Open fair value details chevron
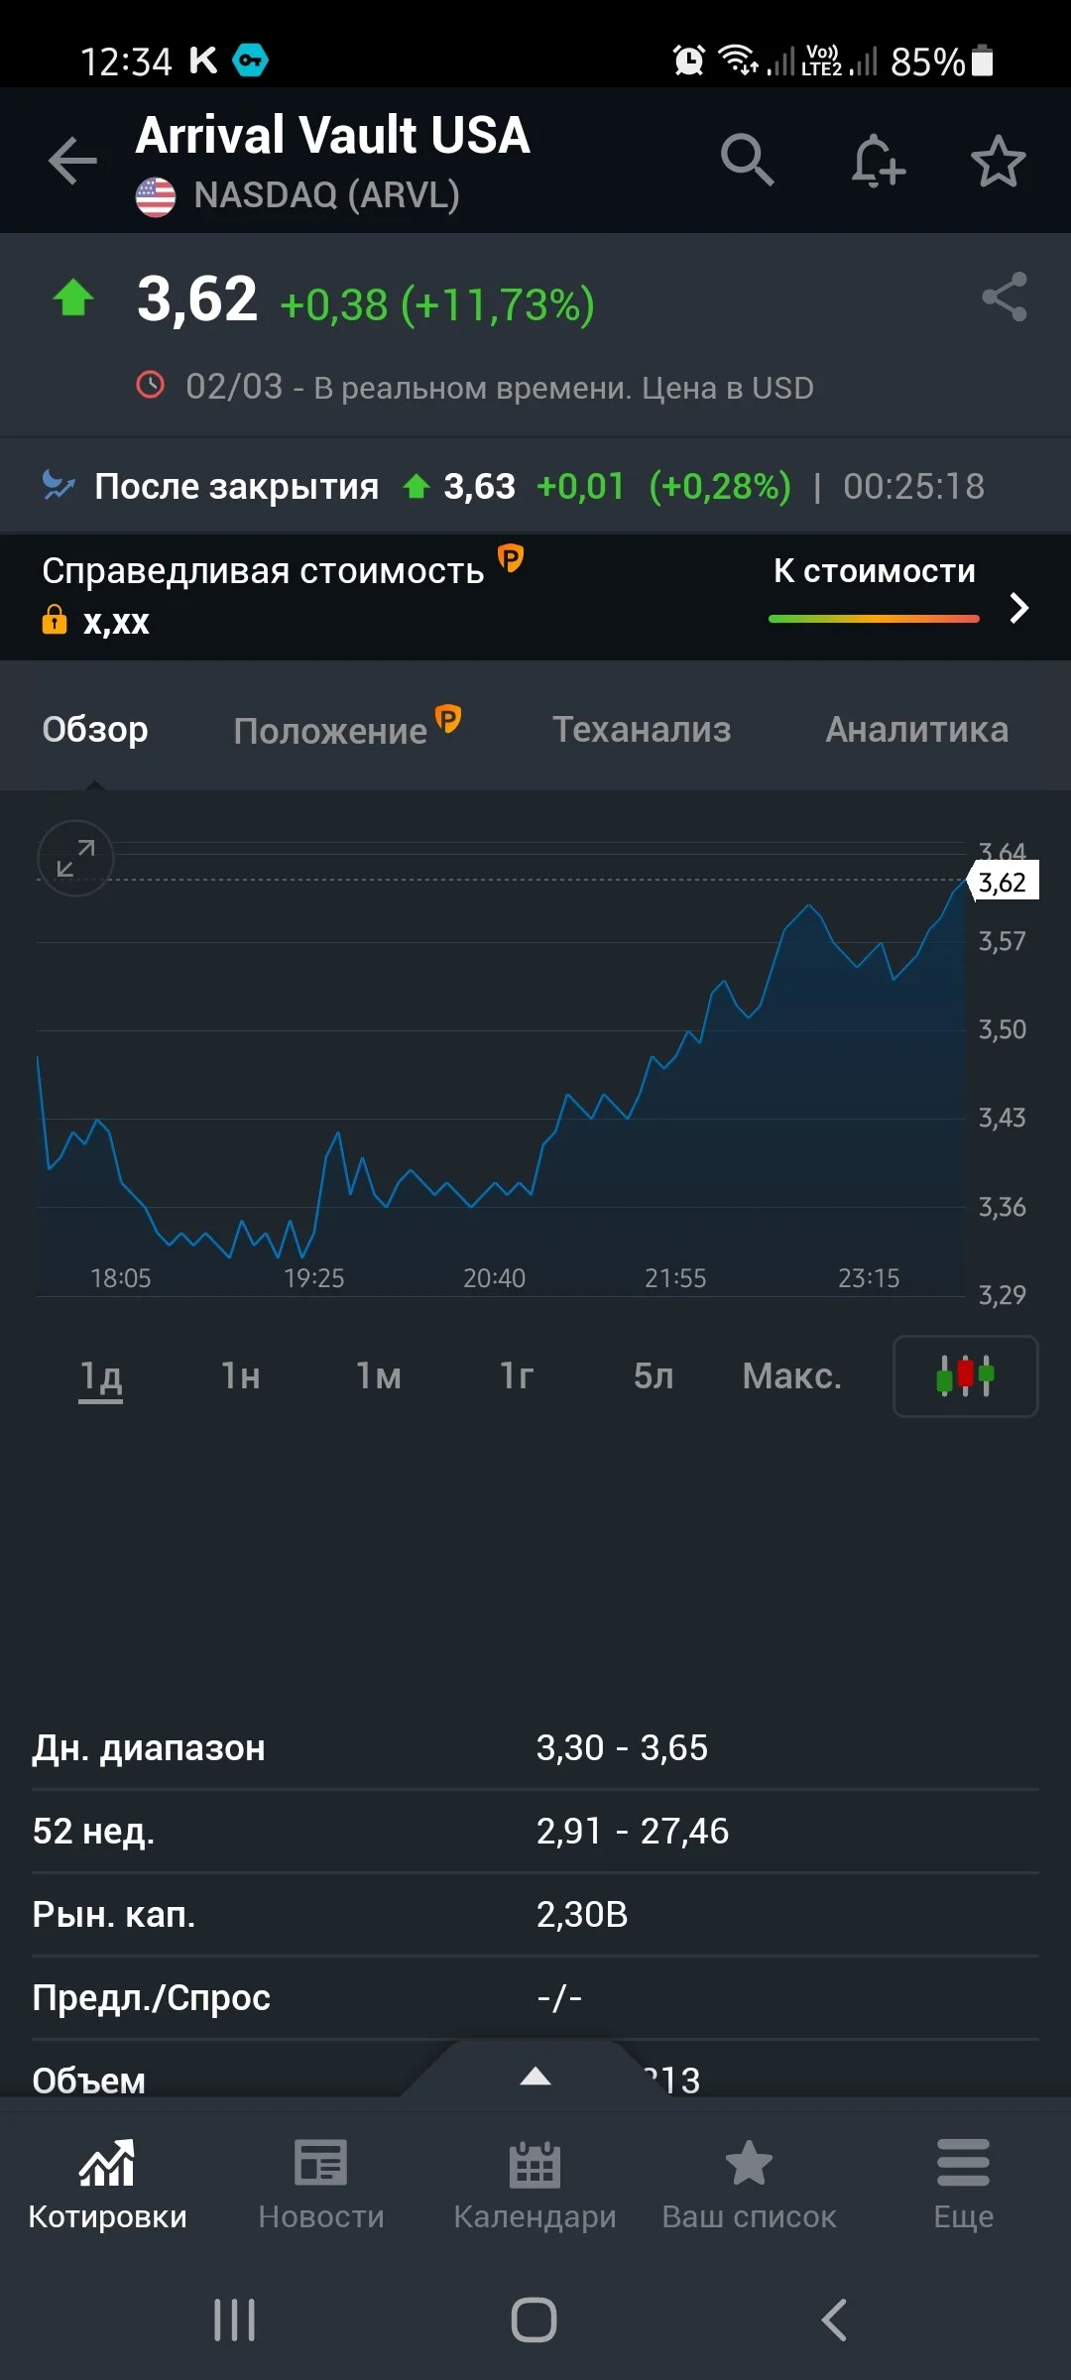 pyautogui.click(x=1018, y=608)
